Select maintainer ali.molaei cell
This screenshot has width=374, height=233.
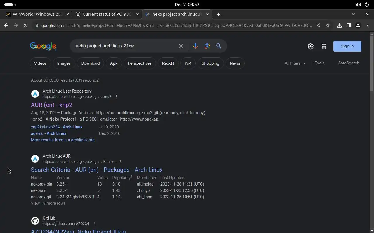coord(146,184)
